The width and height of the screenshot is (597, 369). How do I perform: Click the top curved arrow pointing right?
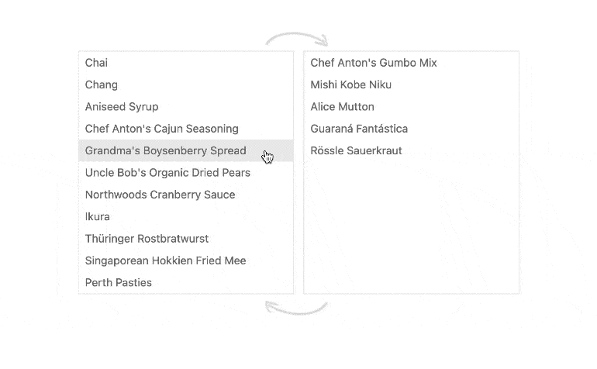click(297, 37)
